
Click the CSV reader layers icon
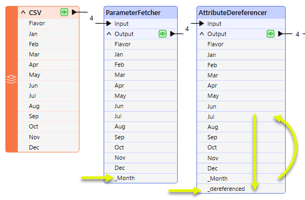[x=11, y=79]
